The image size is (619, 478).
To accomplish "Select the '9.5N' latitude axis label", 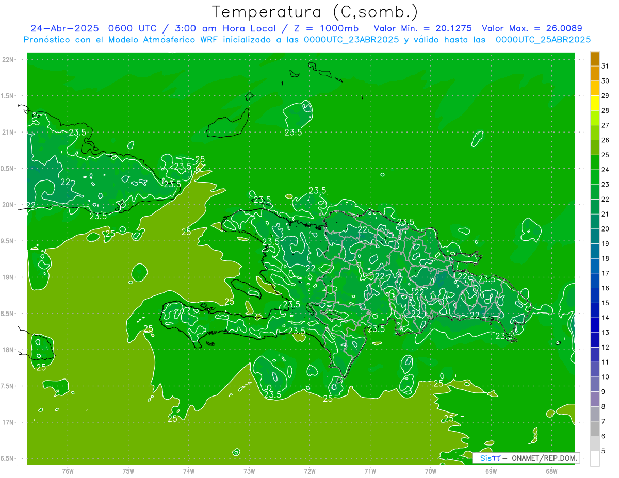I will (x=7, y=241).
